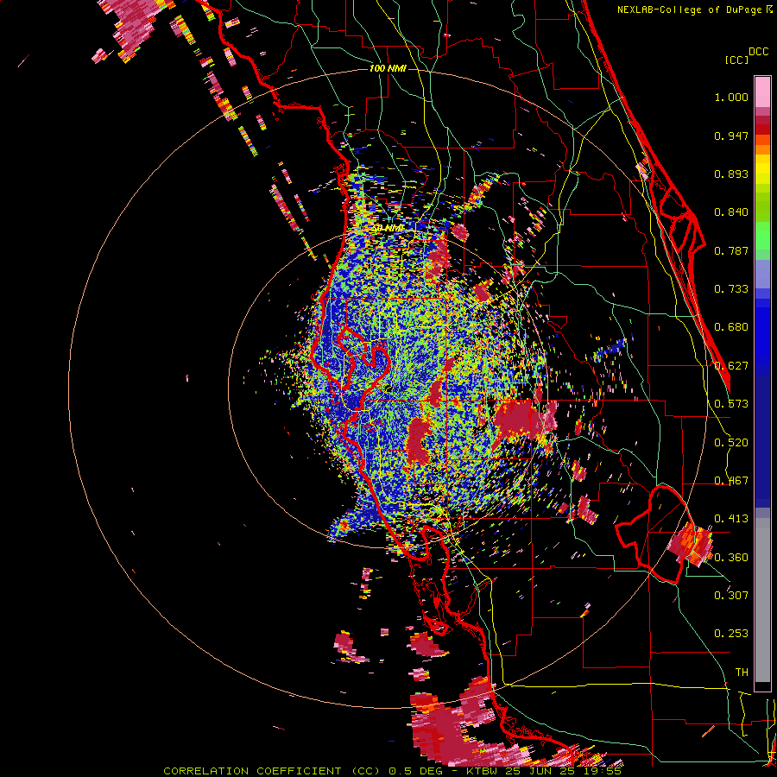The width and height of the screenshot is (777, 777).
Task: Click the KTBW 25 JUN 25 19:55 timestamp
Action: 544,771
